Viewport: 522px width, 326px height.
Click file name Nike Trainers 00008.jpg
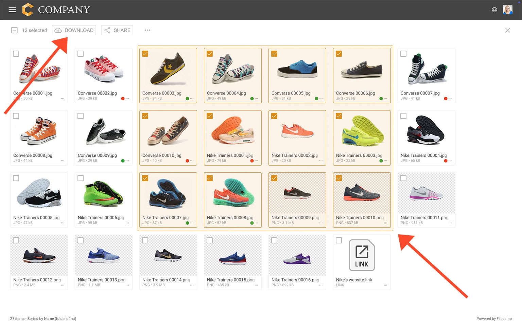point(230,218)
